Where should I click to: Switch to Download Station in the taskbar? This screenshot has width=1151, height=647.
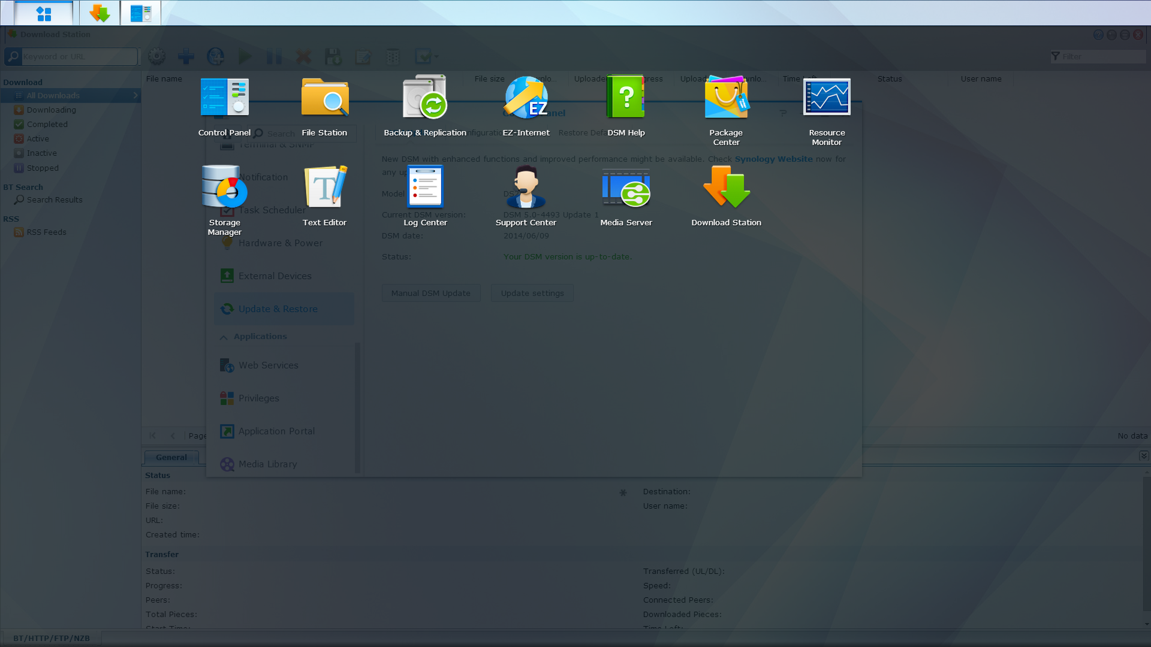point(100,13)
